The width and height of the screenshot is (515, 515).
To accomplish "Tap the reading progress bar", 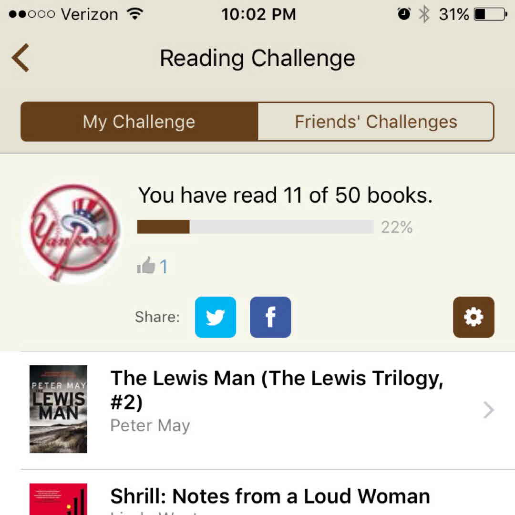I will pos(255,227).
